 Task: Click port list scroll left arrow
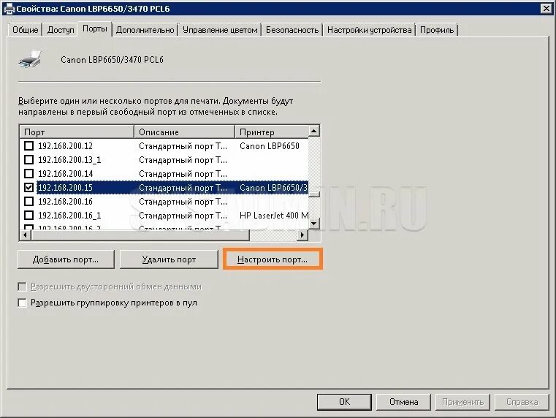(x=25, y=235)
